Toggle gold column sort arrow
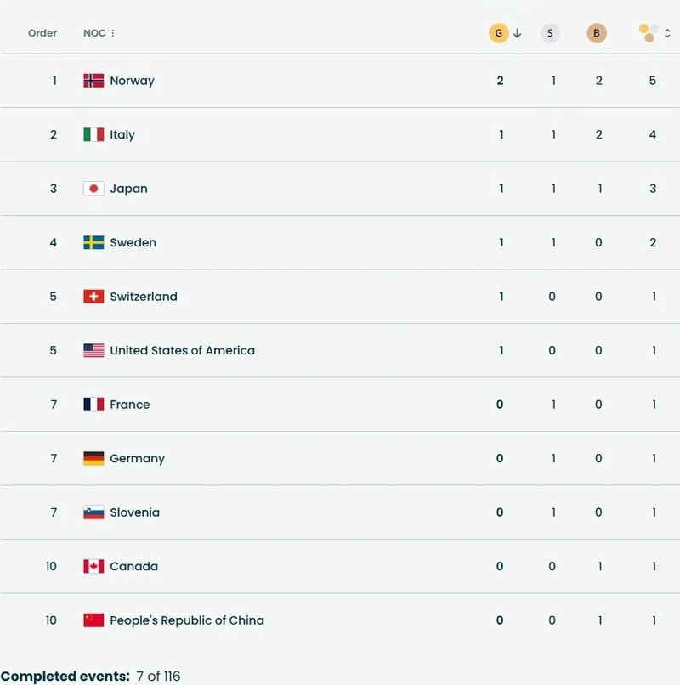 518,33
